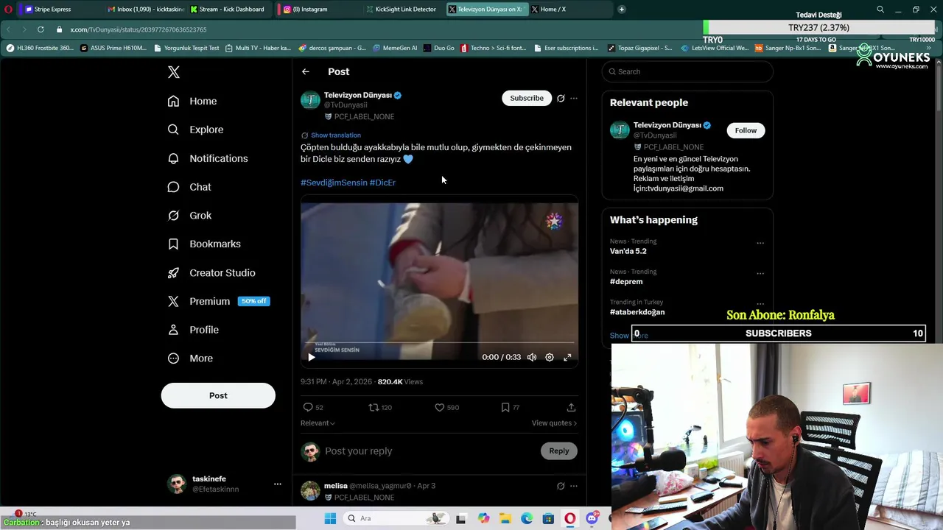Image resolution: width=943 pixels, height=530 pixels.
Task: Open the #DicEr hashtag
Action: [382, 183]
